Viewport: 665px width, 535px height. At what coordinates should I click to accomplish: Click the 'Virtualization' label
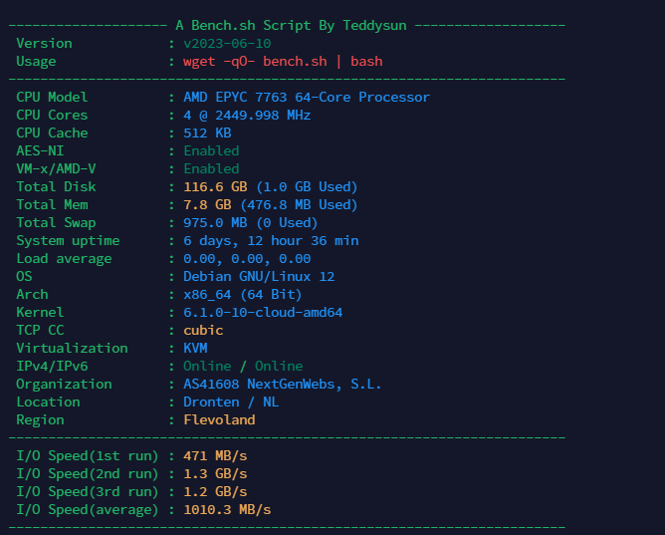(72, 349)
